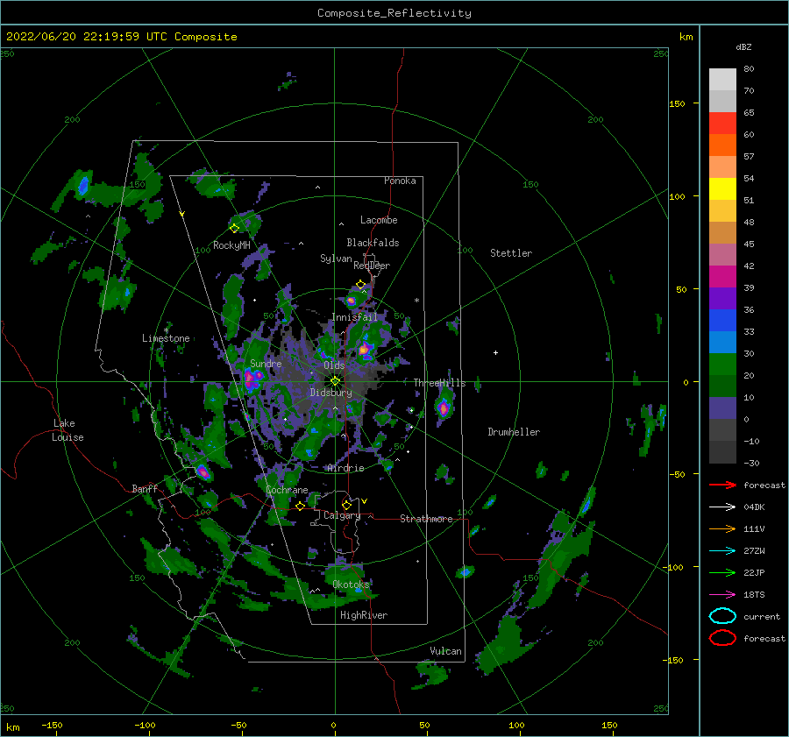Click the RockyMH label
This screenshot has height=737, width=789.
[x=231, y=245]
